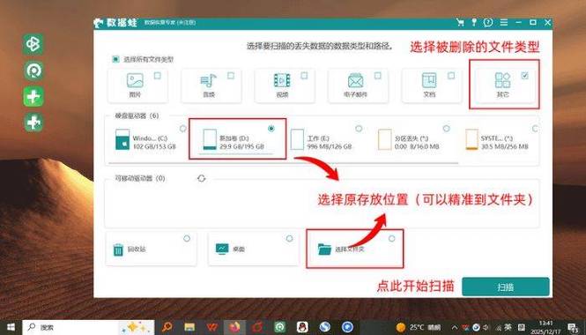Image resolution: width=586 pixels, height=335 pixels.
Task: Click the volume speaker tray icon
Action: point(486,328)
